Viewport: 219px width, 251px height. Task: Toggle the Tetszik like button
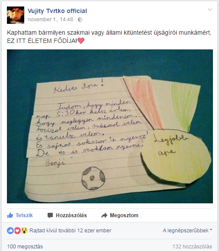pyautogui.click(x=20, y=215)
